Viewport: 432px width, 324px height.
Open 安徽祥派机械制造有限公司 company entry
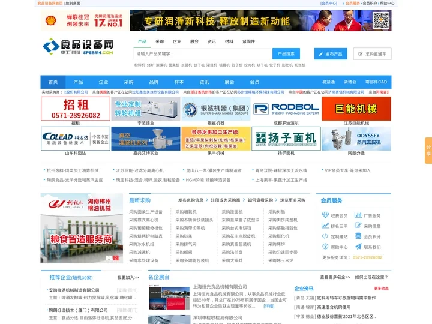tap(74, 290)
